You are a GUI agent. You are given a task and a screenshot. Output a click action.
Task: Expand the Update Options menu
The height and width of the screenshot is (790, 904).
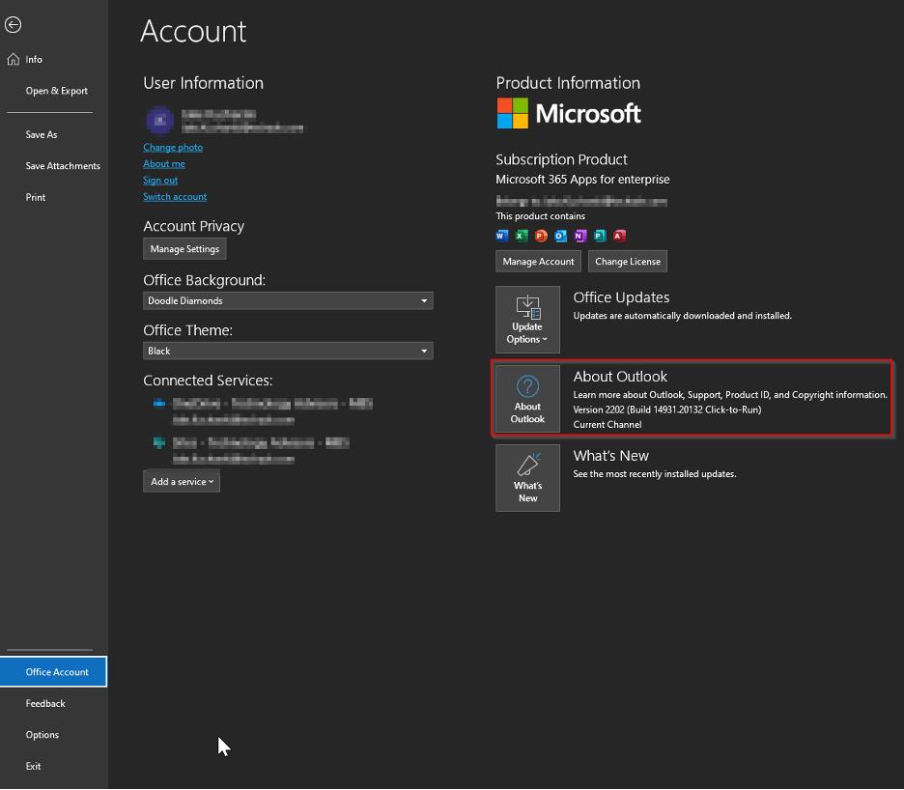click(527, 319)
